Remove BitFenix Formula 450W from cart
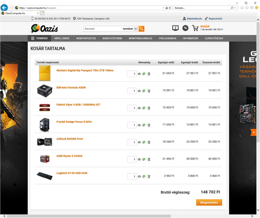 click(149, 91)
